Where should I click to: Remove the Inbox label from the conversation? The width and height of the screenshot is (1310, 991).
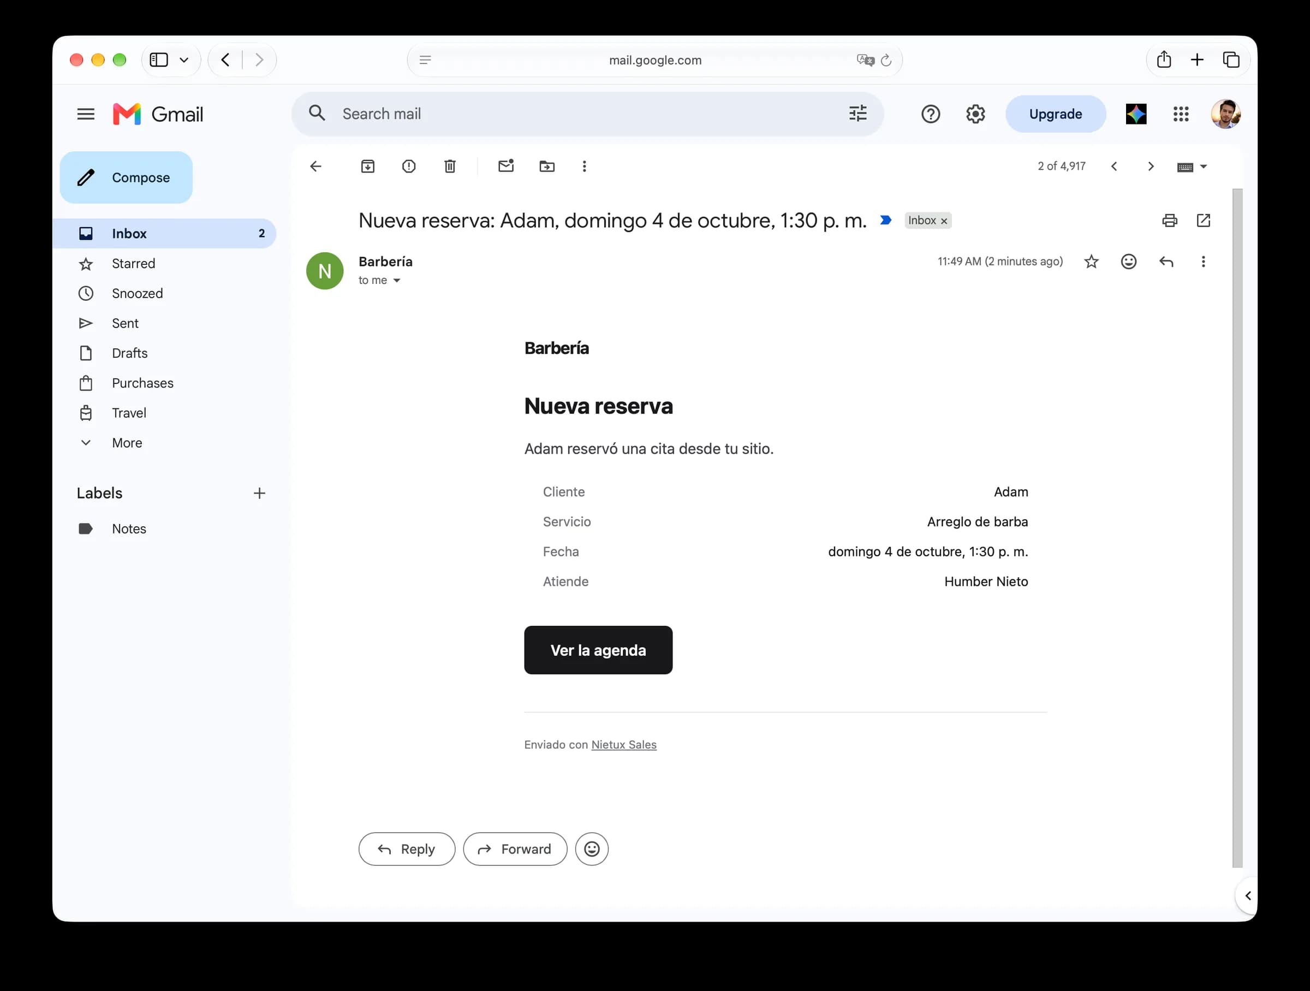pyautogui.click(x=944, y=221)
